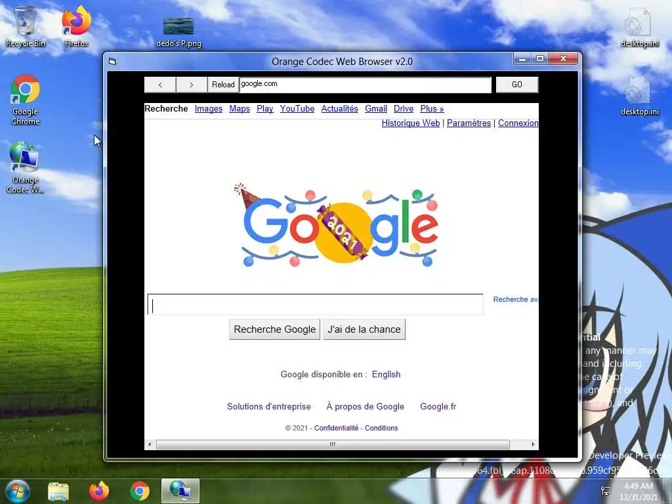Open the Gmail link
Image resolution: width=672 pixels, height=504 pixels.
pyautogui.click(x=376, y=109)
